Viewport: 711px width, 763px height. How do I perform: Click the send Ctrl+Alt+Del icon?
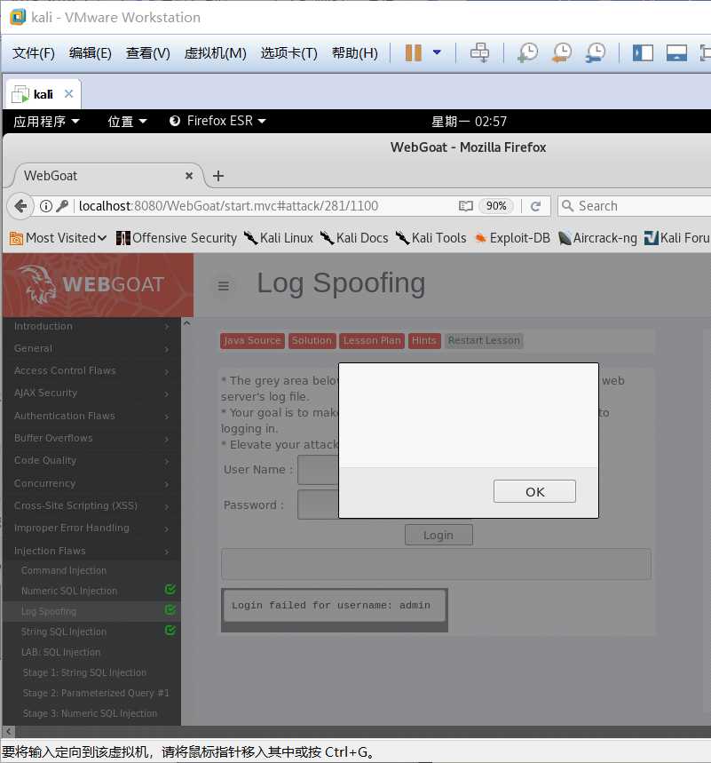pos(479,52)
